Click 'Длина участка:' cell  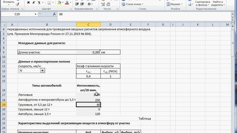point(47,52)
